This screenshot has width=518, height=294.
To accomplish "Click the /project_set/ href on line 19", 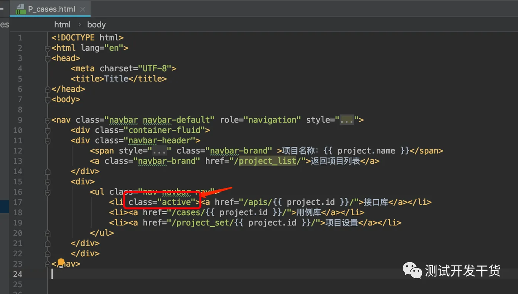I will tap(243, 223).
